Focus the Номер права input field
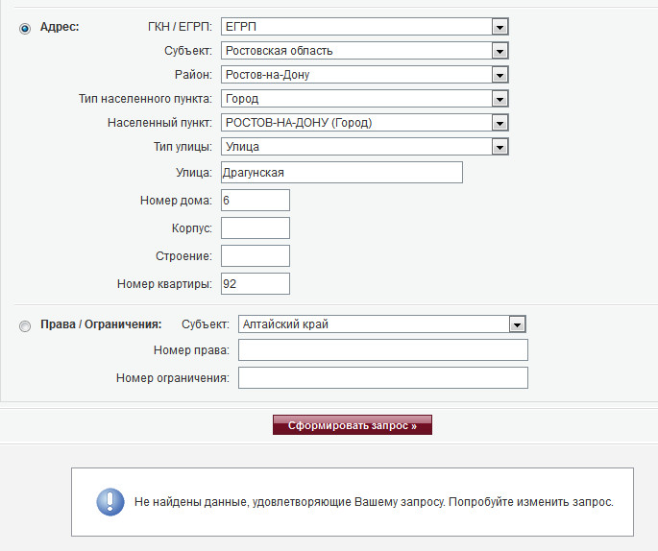The width and height of the screenshot is (658, 551). (x=383, y=350)
